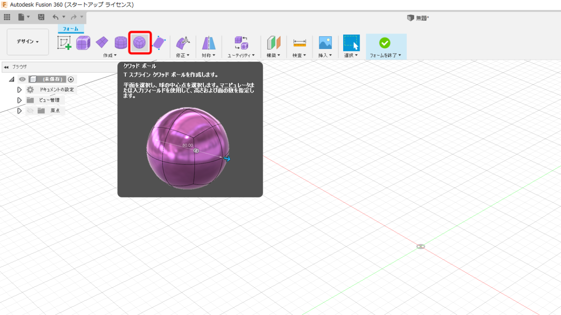Click the Construct plane icon above 構築
561x315 pixels.
pos(273,43)
